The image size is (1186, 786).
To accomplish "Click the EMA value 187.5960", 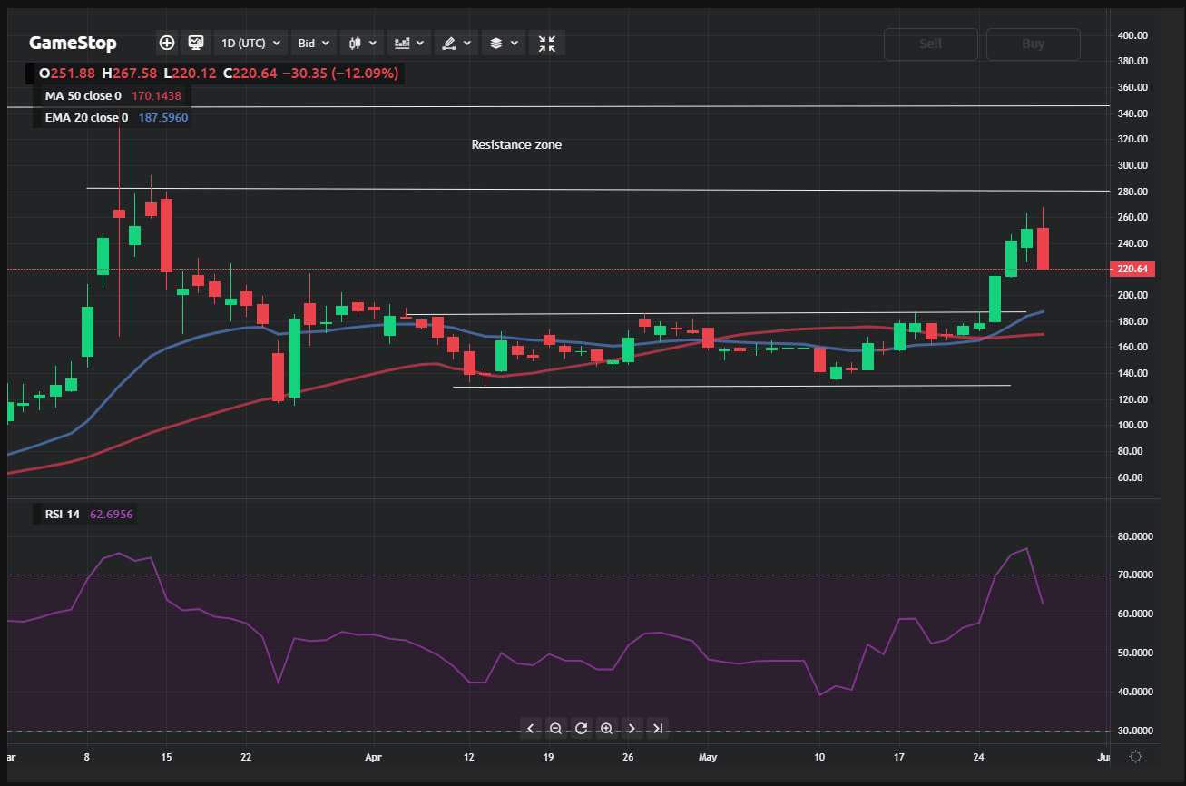I will (x=163, y=117).
